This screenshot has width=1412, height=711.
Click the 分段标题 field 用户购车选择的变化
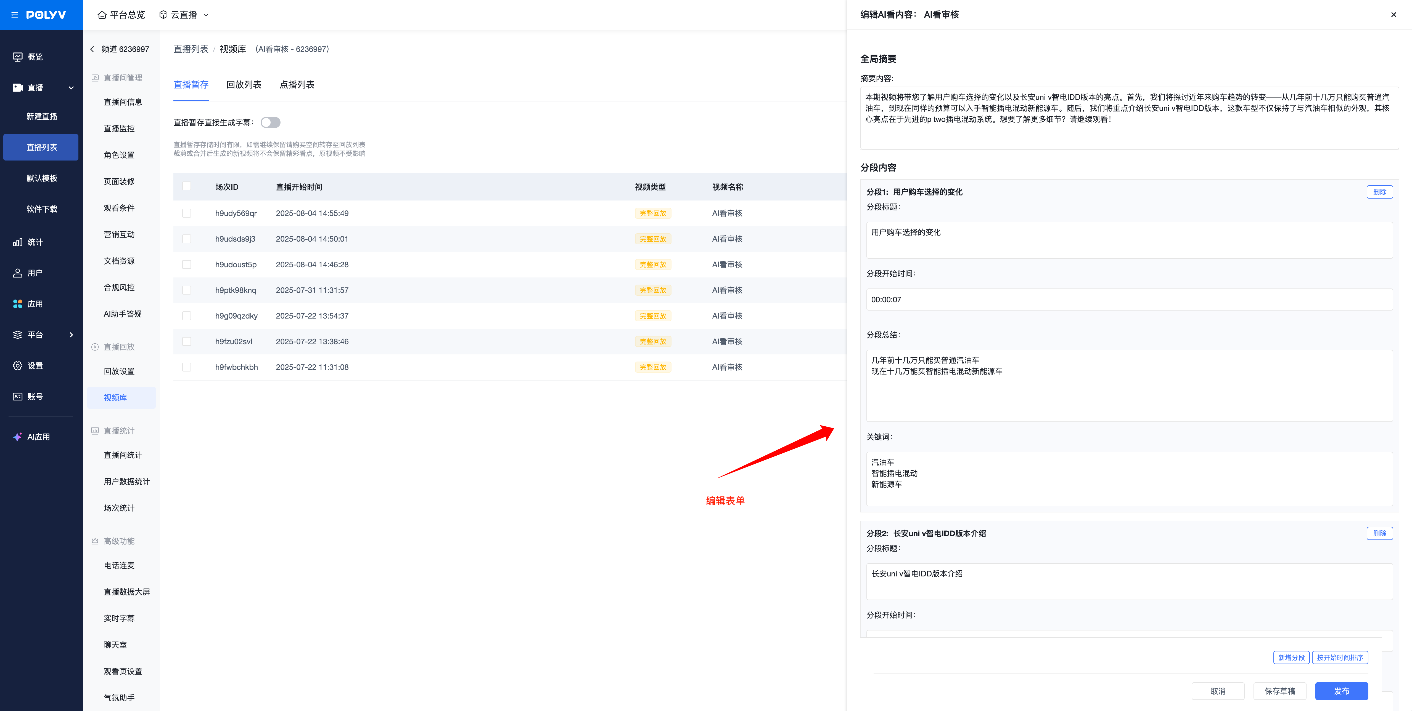point(1129,240)
